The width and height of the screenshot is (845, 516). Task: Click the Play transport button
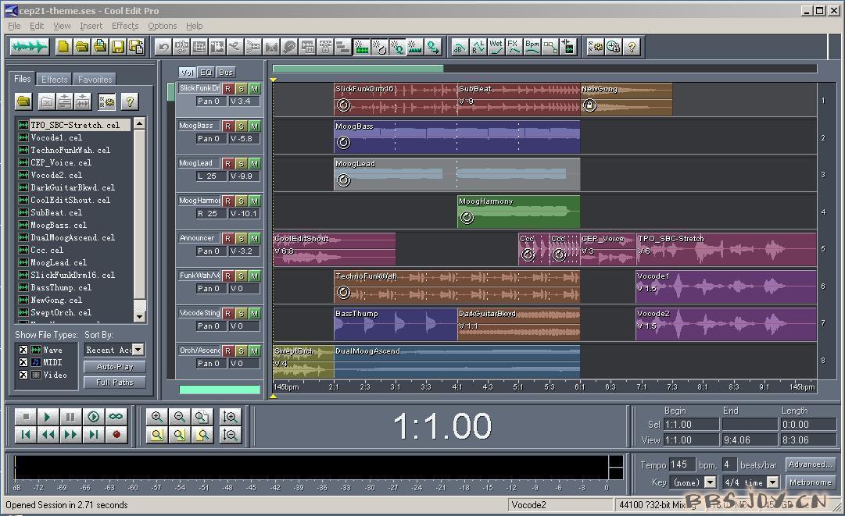(x=48, y=416)
